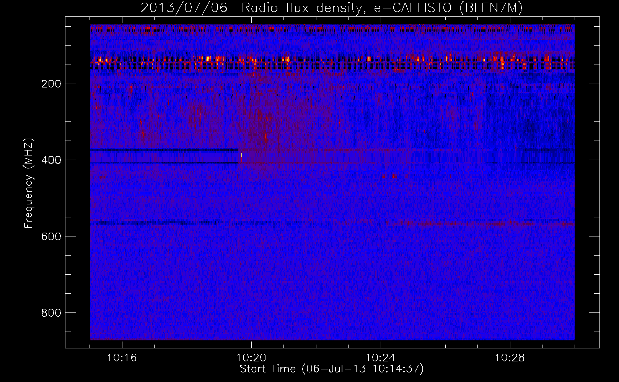
Task: Click the 600 frequency tick label
Action: [x=51, y=236]
